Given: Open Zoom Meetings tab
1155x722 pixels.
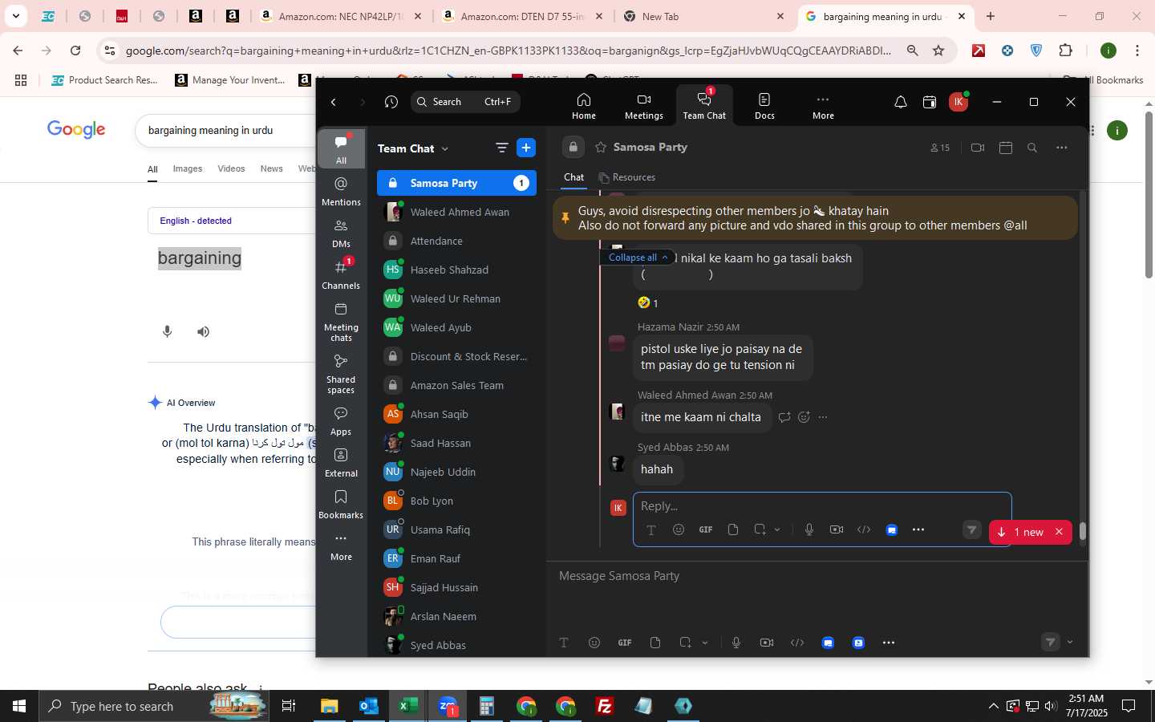Looking at the screenshot, I should (643, 105).
